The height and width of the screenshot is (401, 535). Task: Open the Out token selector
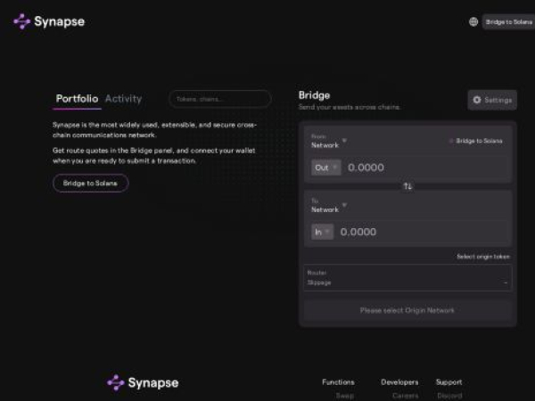pos(324,167)
